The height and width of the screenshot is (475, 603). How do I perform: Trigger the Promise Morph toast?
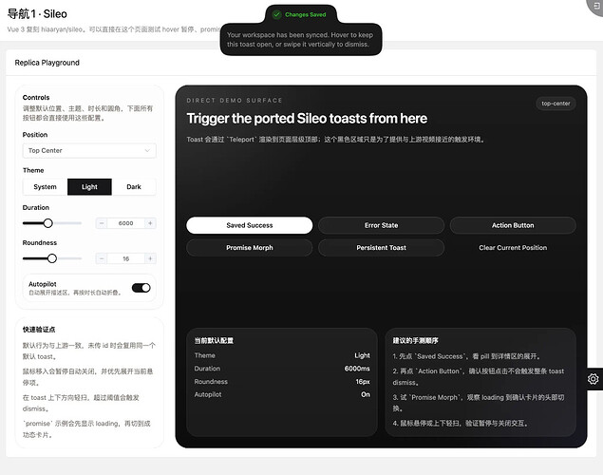click(249, 248)
